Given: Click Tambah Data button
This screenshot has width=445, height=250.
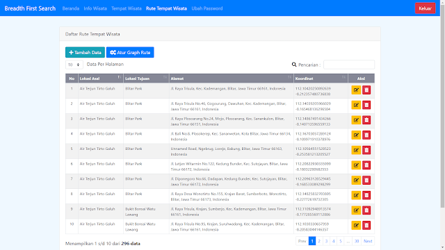Looking at the screenshot, I should [x=85, y=53].
